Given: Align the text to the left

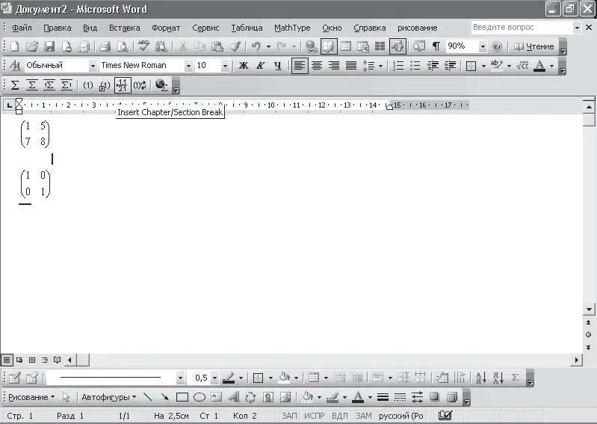Looking at the screenshot, I should 300,66.
